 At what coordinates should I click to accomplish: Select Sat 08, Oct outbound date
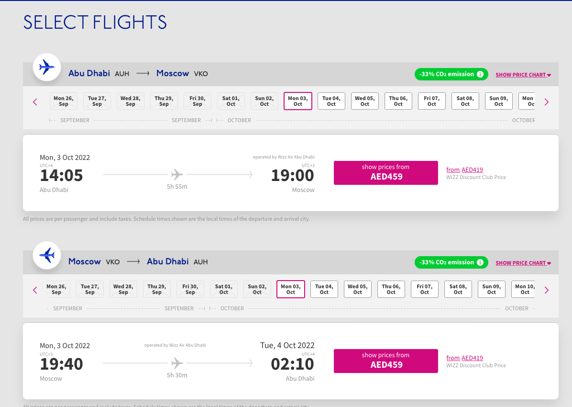(x=465, y=101)
